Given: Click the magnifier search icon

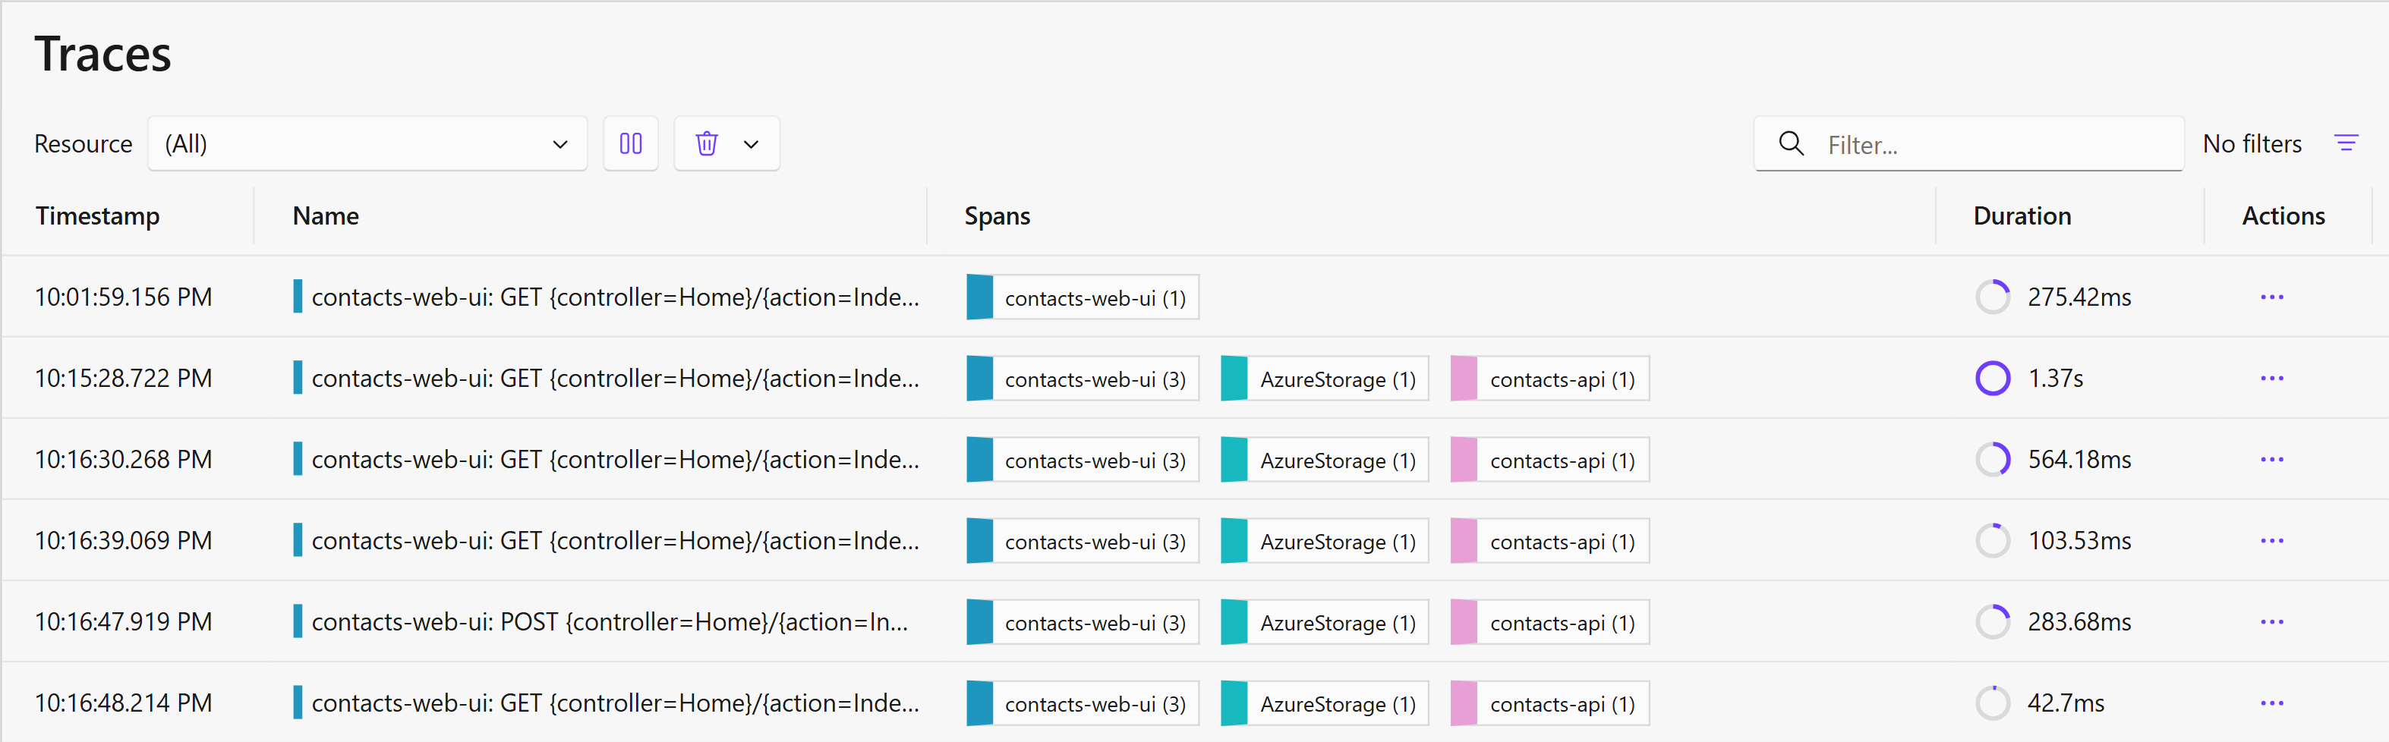Looking at the screenshot, I should pyautogui.click(x=1791, y=143).
